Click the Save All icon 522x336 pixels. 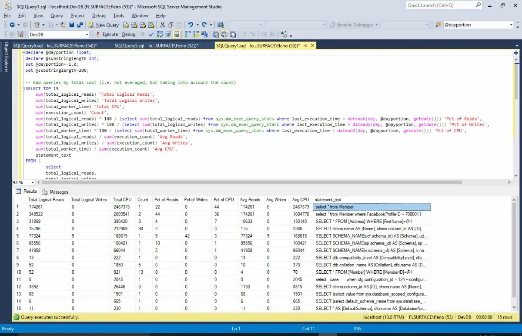[x=80, y=25]
